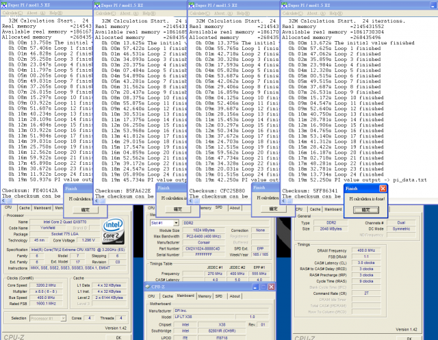Click the scroll-left arrow in the CFC25B80 window
This screenshot has width=438, height=340.
[191, 201]
